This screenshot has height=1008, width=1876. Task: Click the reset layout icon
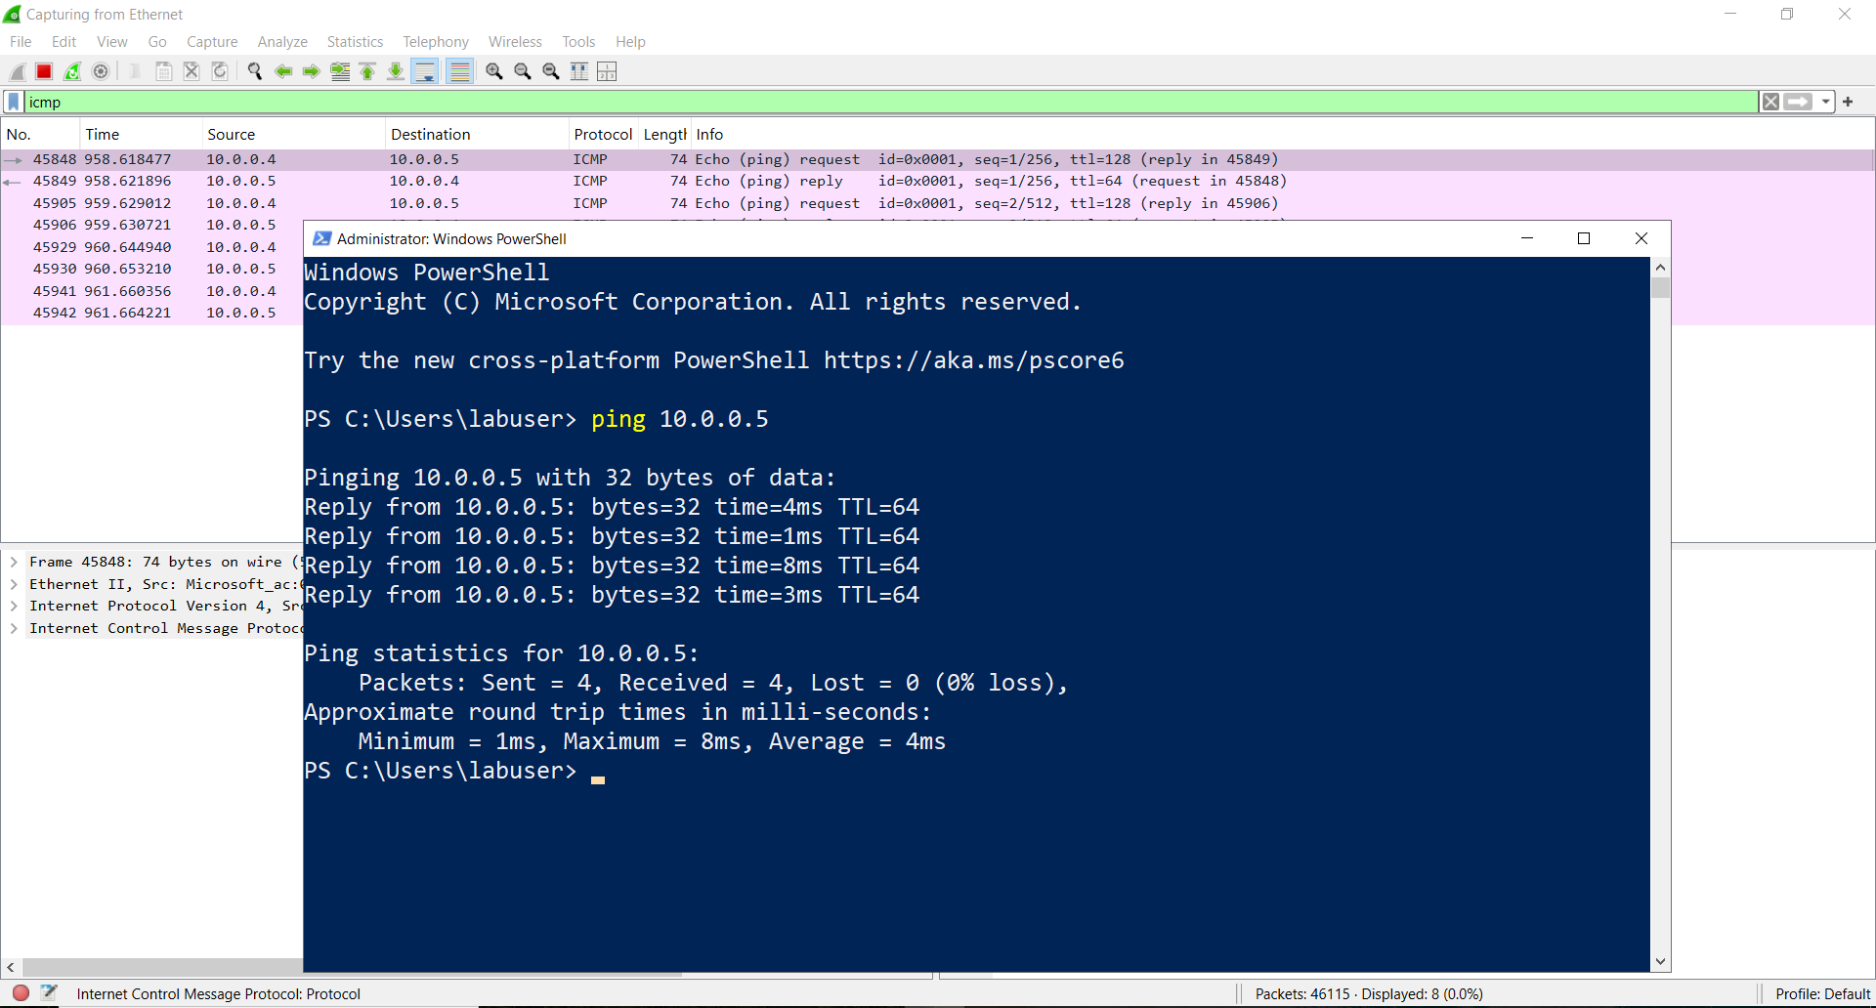(x=607, y=71)
